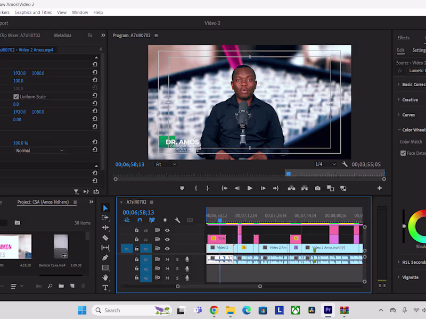This screenshot has width=426, height=319.
Task: Select the Hand tool
Action: point(105,278)
